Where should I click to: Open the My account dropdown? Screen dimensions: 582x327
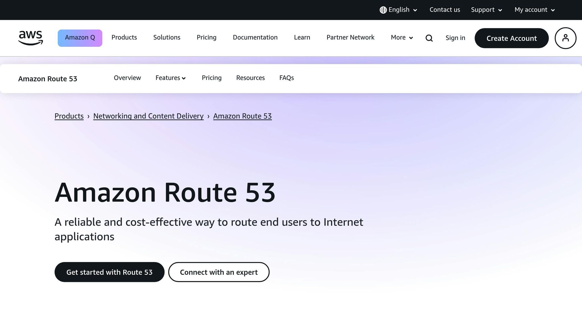[x=535, y=10]
